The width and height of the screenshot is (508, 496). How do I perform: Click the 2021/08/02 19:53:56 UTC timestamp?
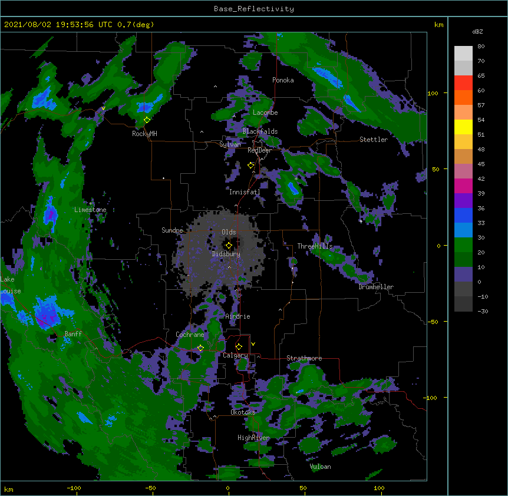coord(58,25)
